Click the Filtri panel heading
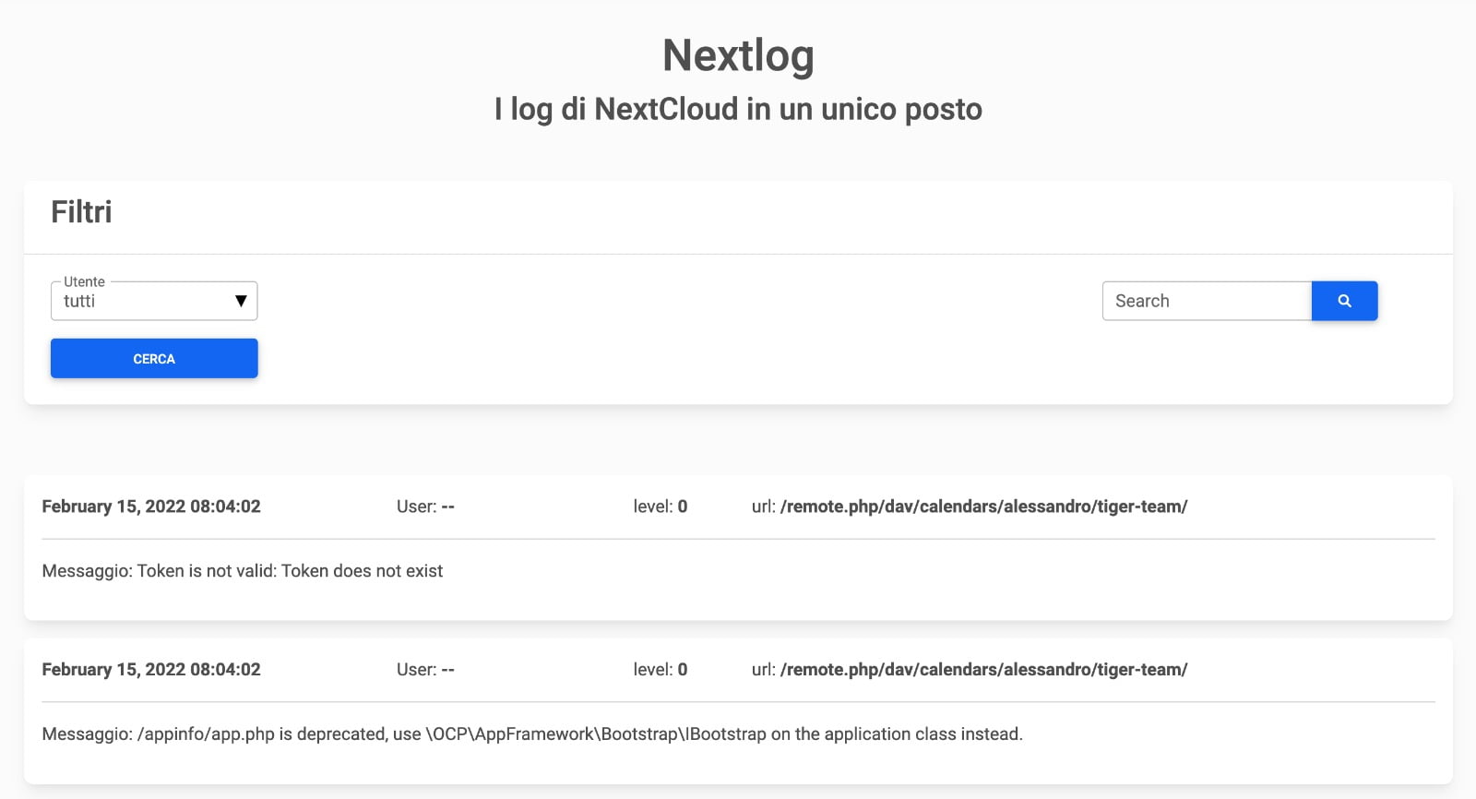This screenshot has height=799, width=1476. coord(81,212)
